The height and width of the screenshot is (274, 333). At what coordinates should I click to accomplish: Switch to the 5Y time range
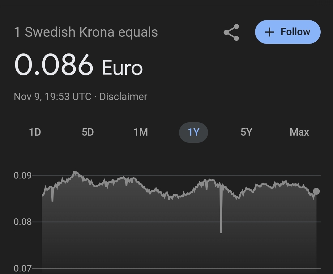point(246,132)
